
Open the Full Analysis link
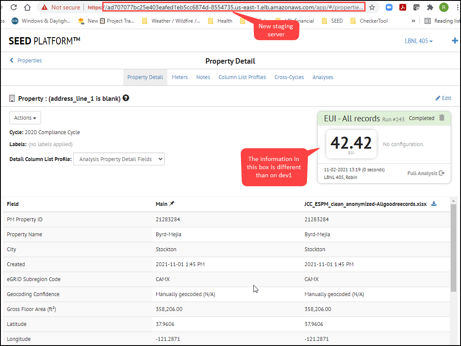click(425, 173)
